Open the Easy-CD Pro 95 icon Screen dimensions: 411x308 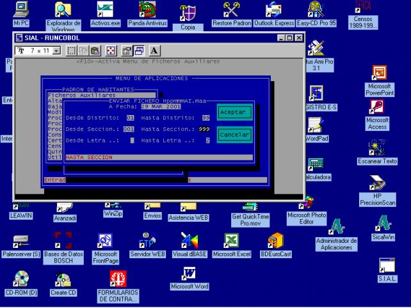point(316,15)
